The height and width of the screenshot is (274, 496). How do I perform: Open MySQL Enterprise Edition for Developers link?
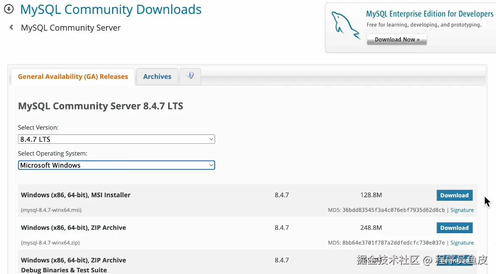(x=430, y=14)
